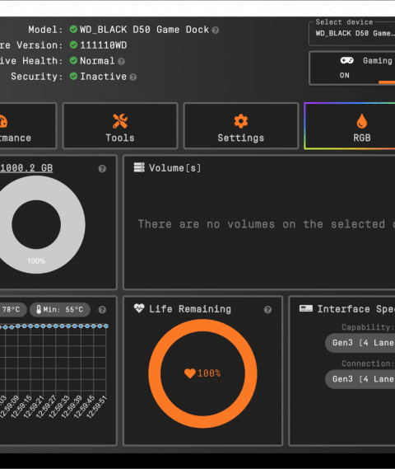Click green check icon beside firmware version
Screen dimensions: 395x469
pyautogui.click(x=73, y=45)
